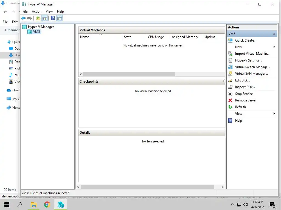The width and height of the screenshot is (281, 210).
Task: Toggle the Show/Hide Console Tree icon
Action: click(45, 18)
